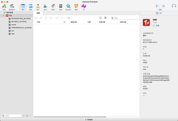Toggle the left sidebar pane view button
178x121 pixels.
pos(157,6)
